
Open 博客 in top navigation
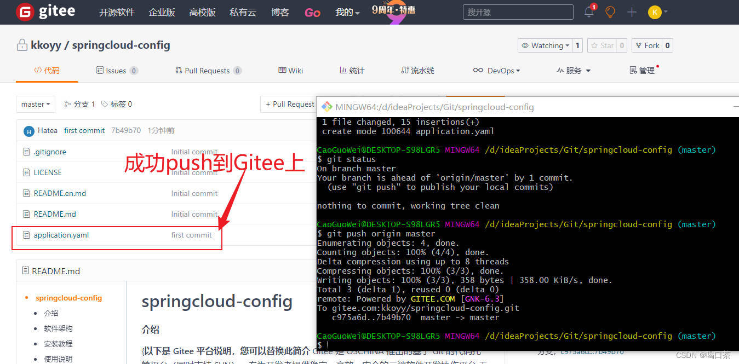coord(280,12)
